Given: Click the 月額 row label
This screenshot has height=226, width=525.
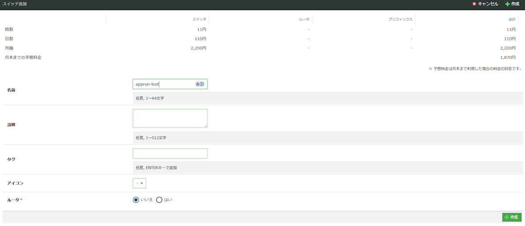Looking at the screenshot, I should pos(9,48).
